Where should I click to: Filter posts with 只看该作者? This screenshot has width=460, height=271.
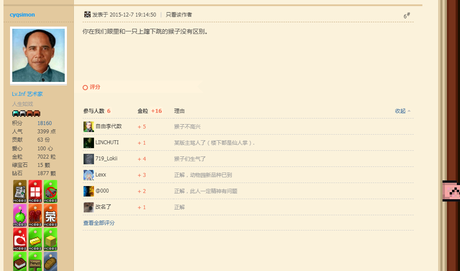click(x=179, y=15)
